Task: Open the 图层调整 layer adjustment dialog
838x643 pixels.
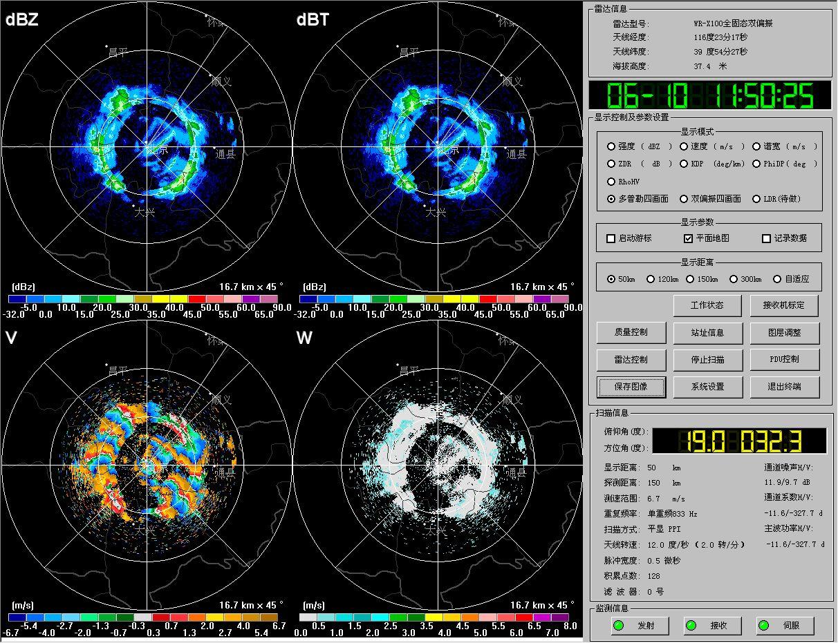Action: click(x=784, y=333)
